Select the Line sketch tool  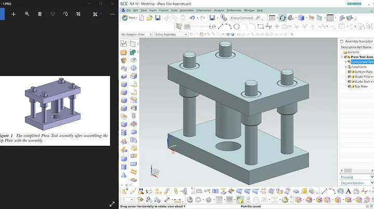tap(220, 26)
